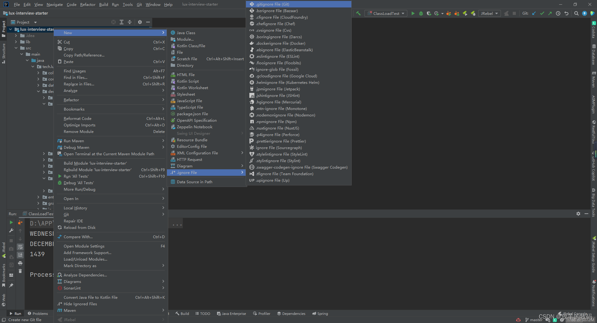This screenshot has width=597, height=323.
Task: Toggle Hide Ignored Files in the menu
Action: tap(80, 304)
